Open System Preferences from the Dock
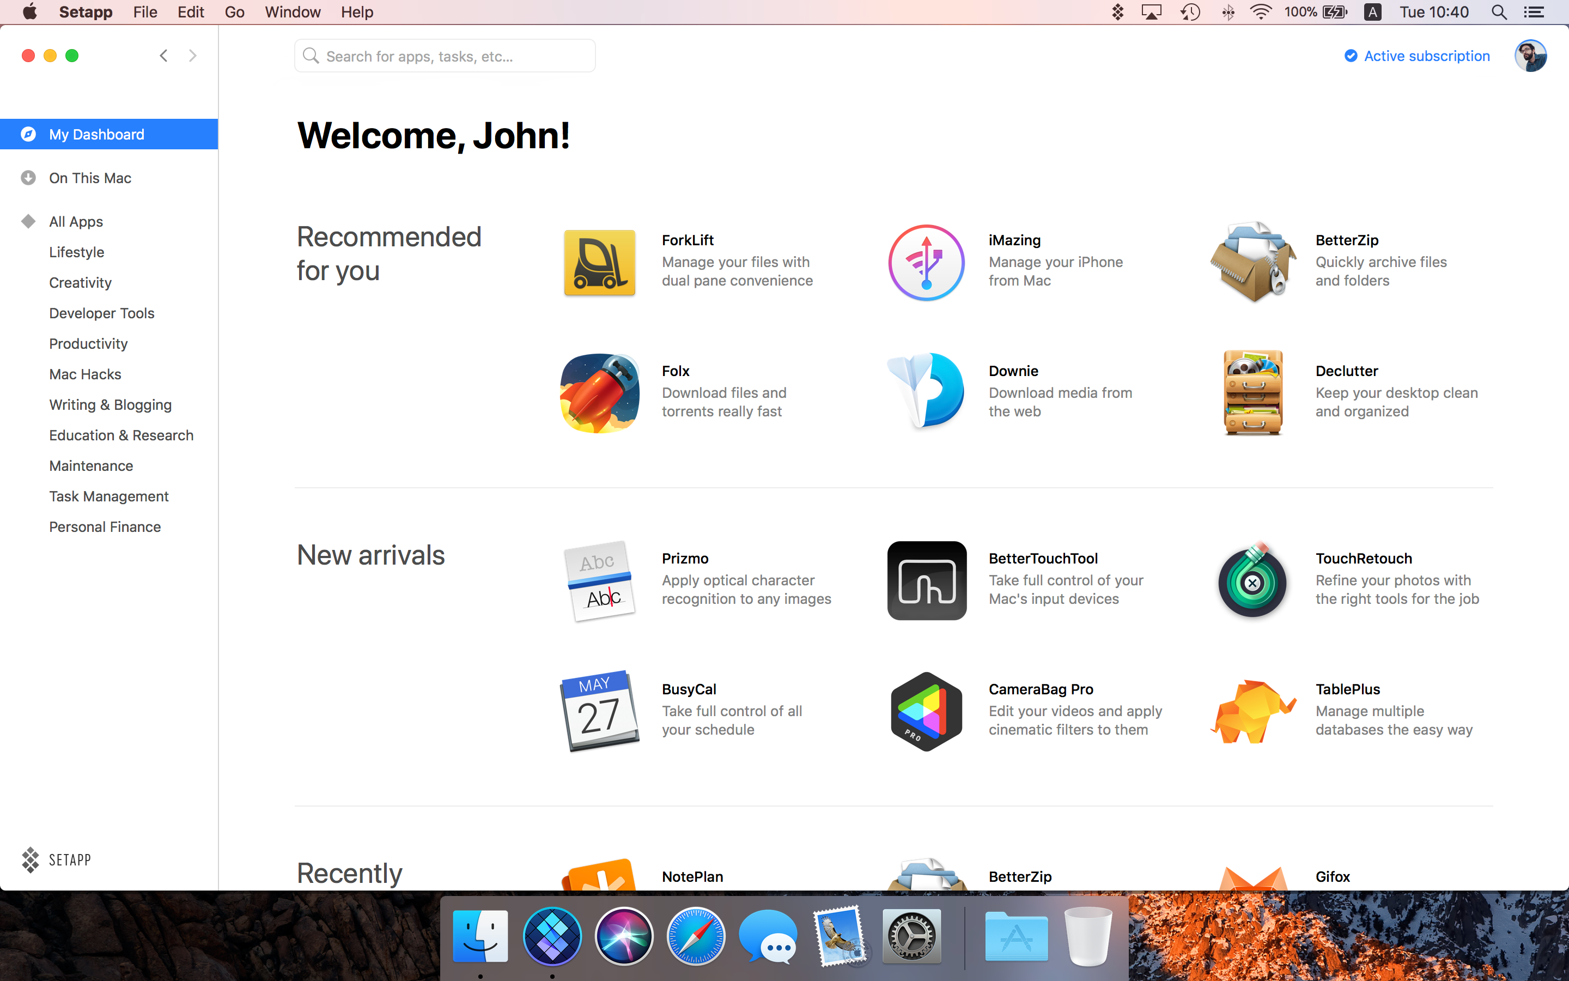Screen dimensions: 1569x981 [x=911, y=936]
